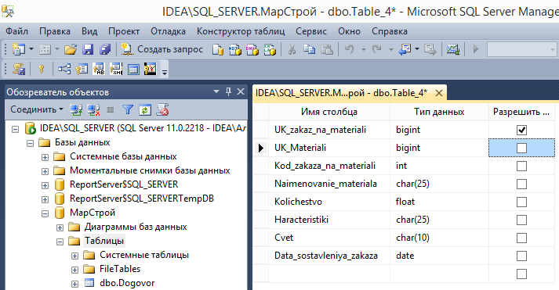Check allow nulls for Cvet
The width and height of the screenshot is (559, 290).
521,238
